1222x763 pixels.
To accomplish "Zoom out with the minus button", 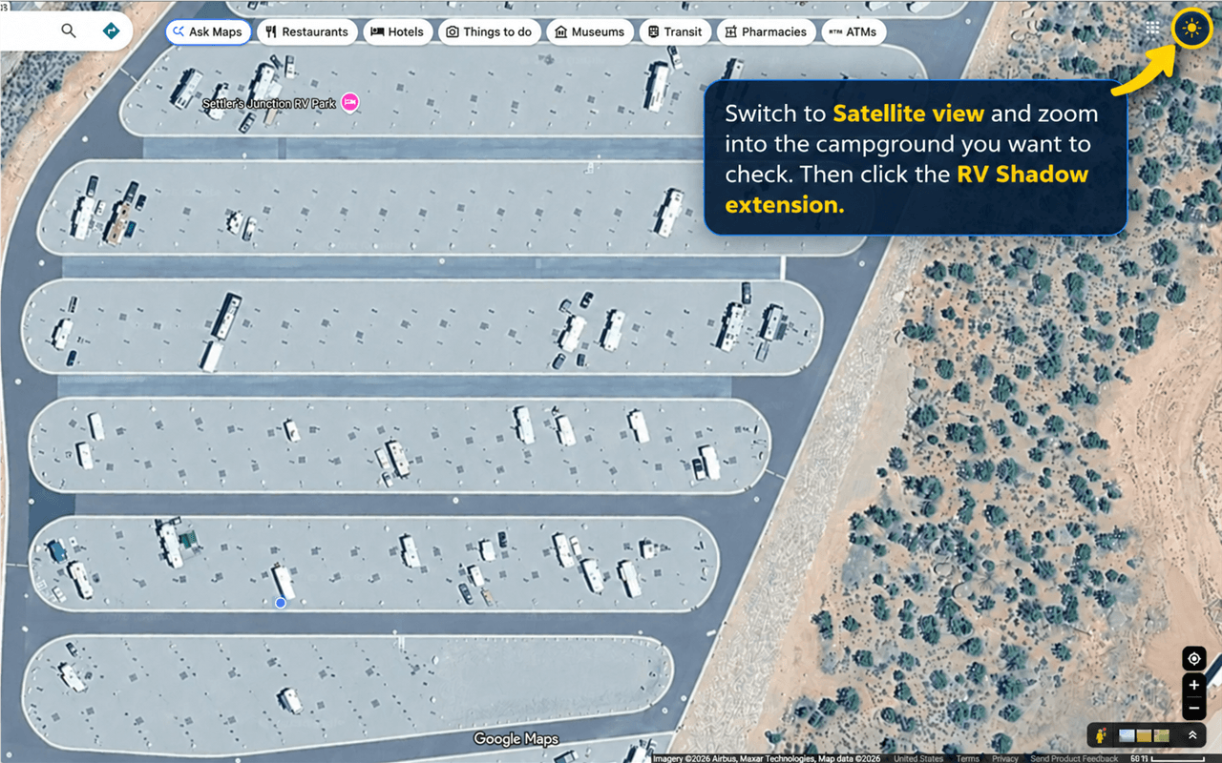I will 1194,709.
